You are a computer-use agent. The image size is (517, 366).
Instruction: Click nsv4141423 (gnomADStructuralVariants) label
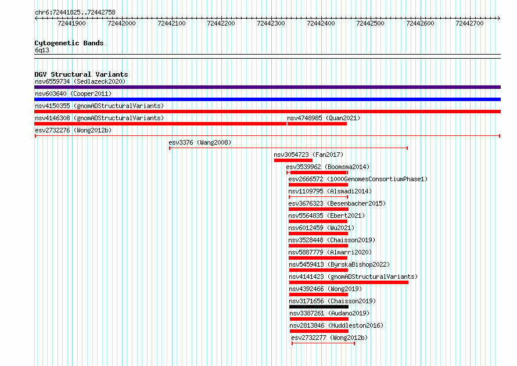353,277
